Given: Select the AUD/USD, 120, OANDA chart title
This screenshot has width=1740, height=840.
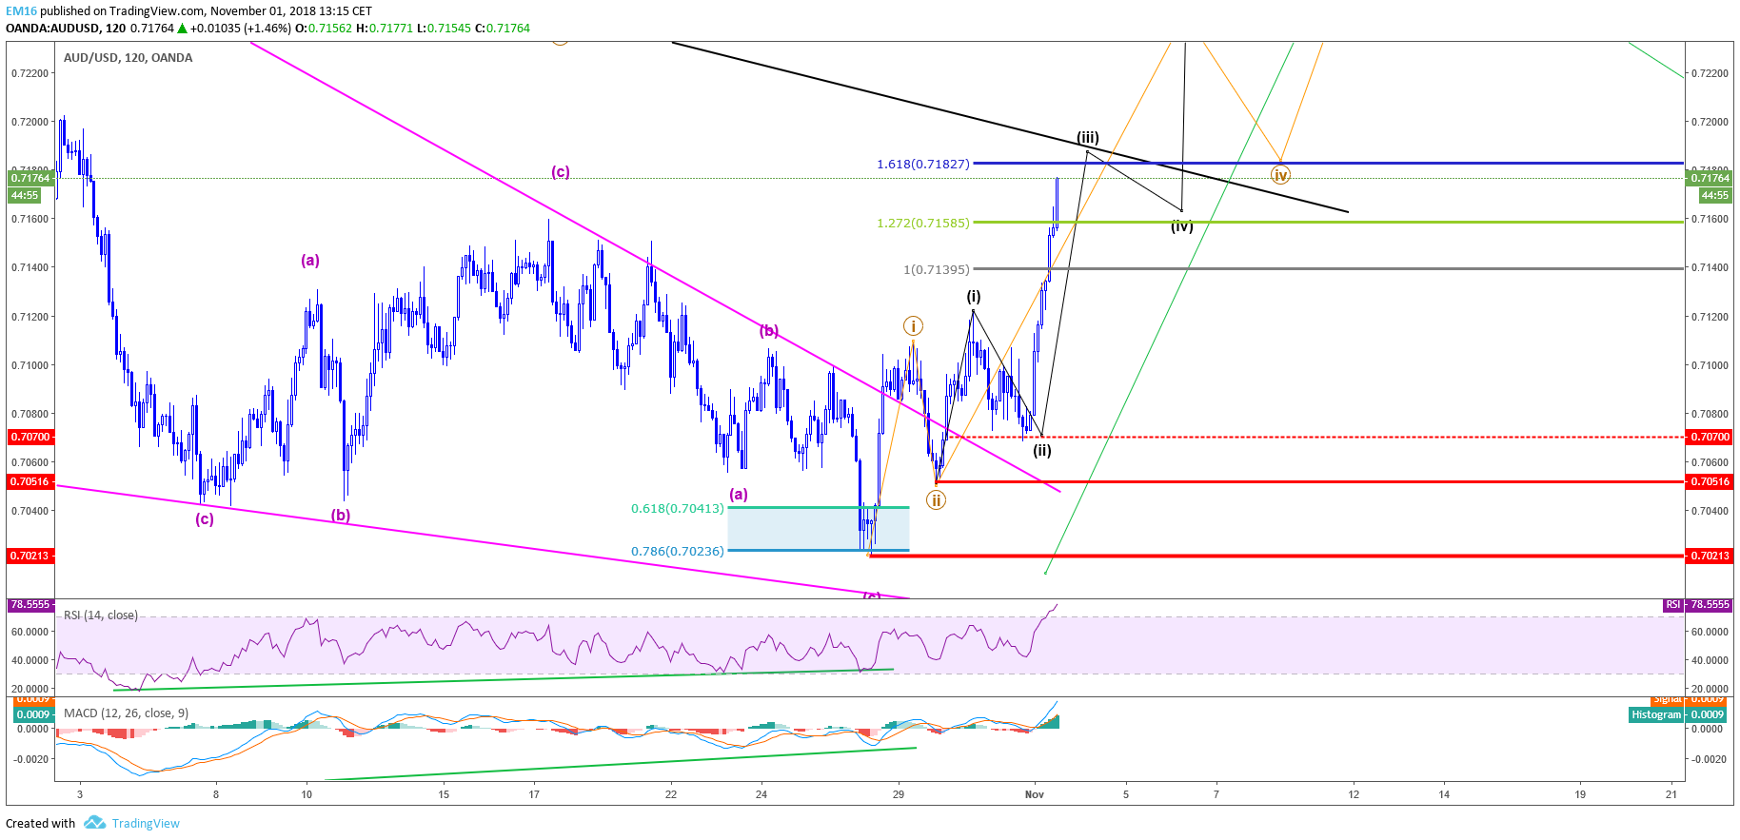Looking at the screenshot, I should (128, 57).
